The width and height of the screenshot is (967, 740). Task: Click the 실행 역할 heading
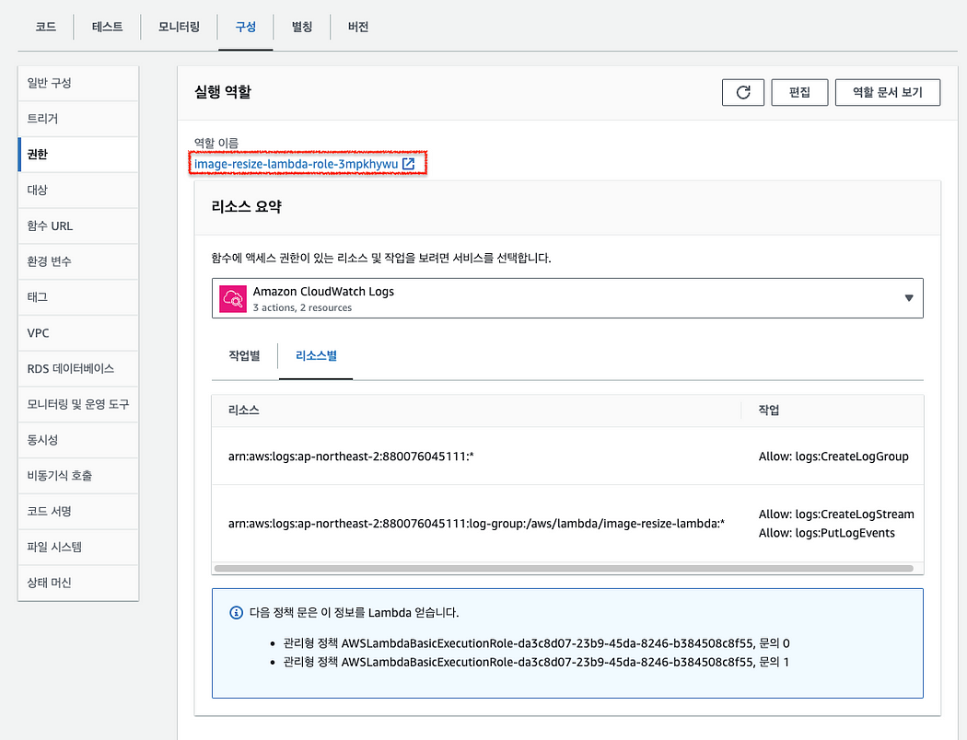[223, 92]
